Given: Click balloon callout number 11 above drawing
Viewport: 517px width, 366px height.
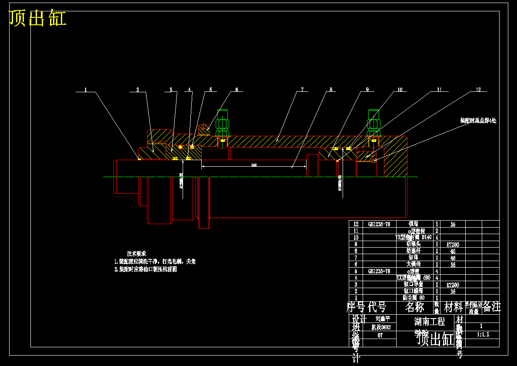Looking at the screenshot, I should tap(439, 90).
